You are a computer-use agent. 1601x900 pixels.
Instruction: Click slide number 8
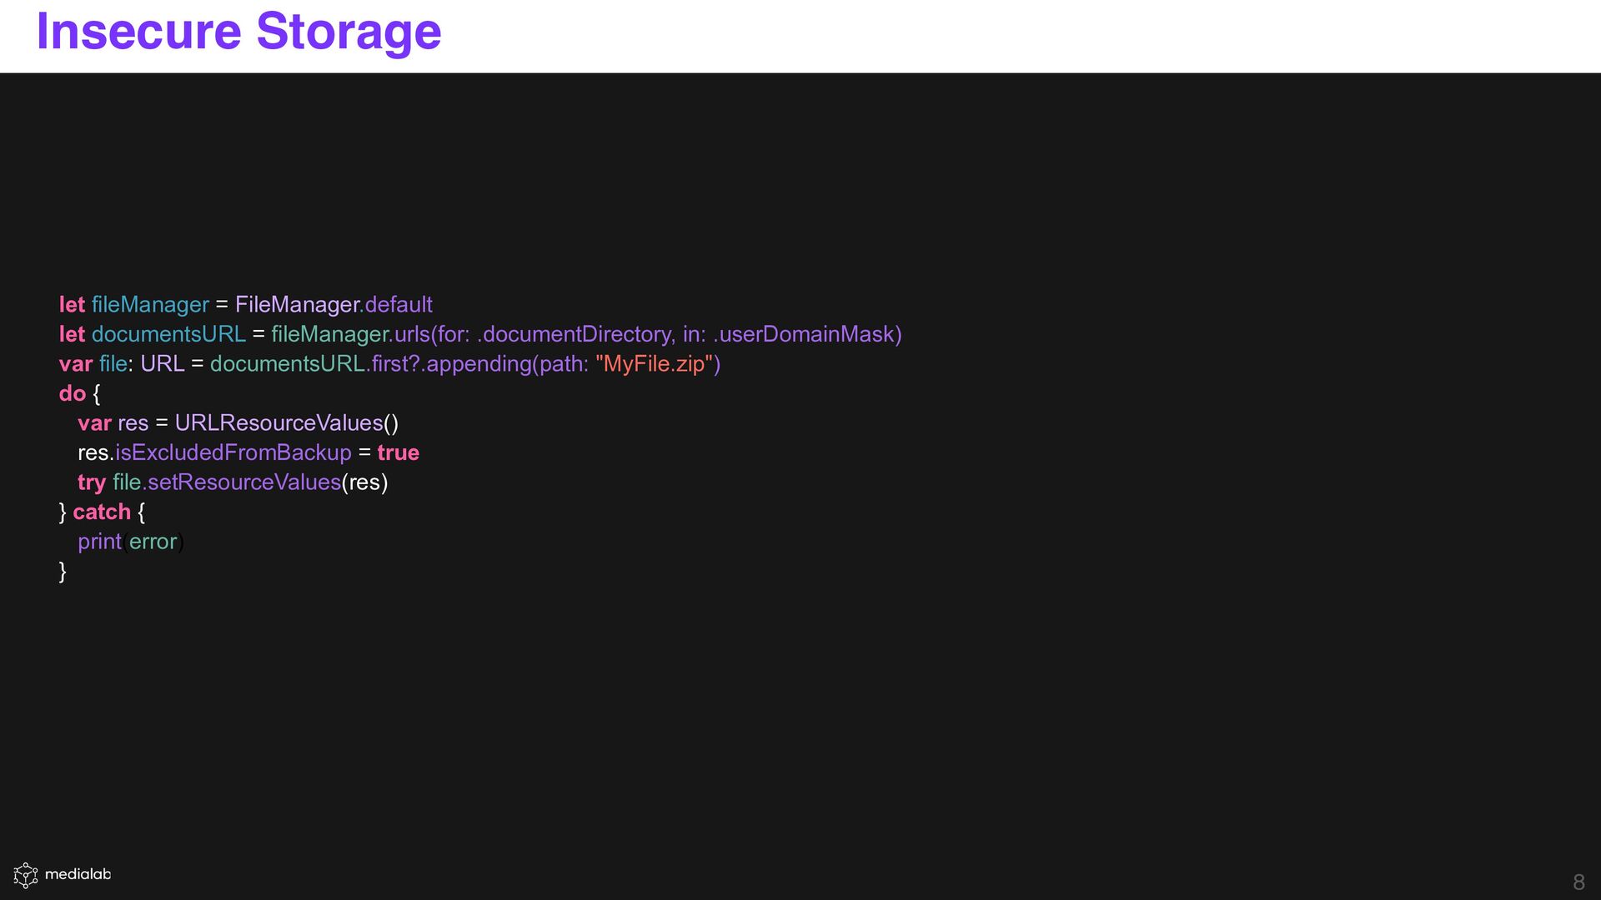coord(1578,882)
